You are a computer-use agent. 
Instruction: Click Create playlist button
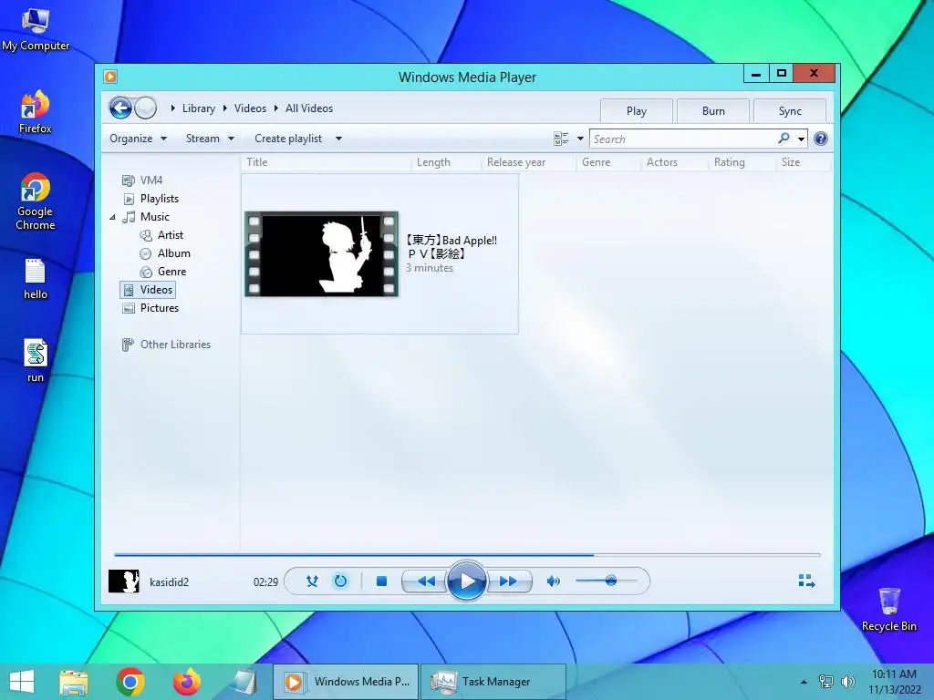pyautogui.click(x=288, y=139)
